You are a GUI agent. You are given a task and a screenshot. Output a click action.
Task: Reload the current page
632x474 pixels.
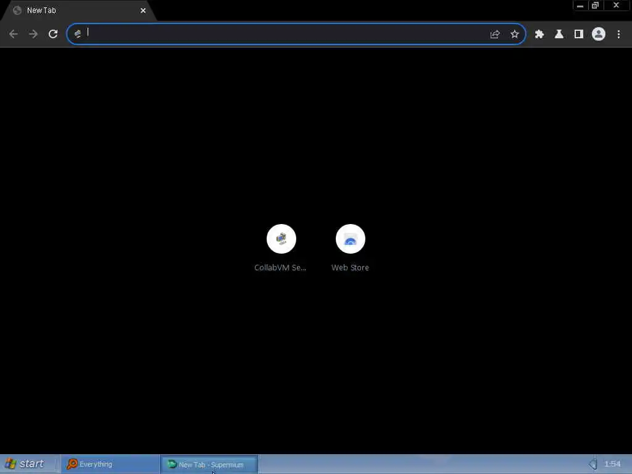point(53,34)
